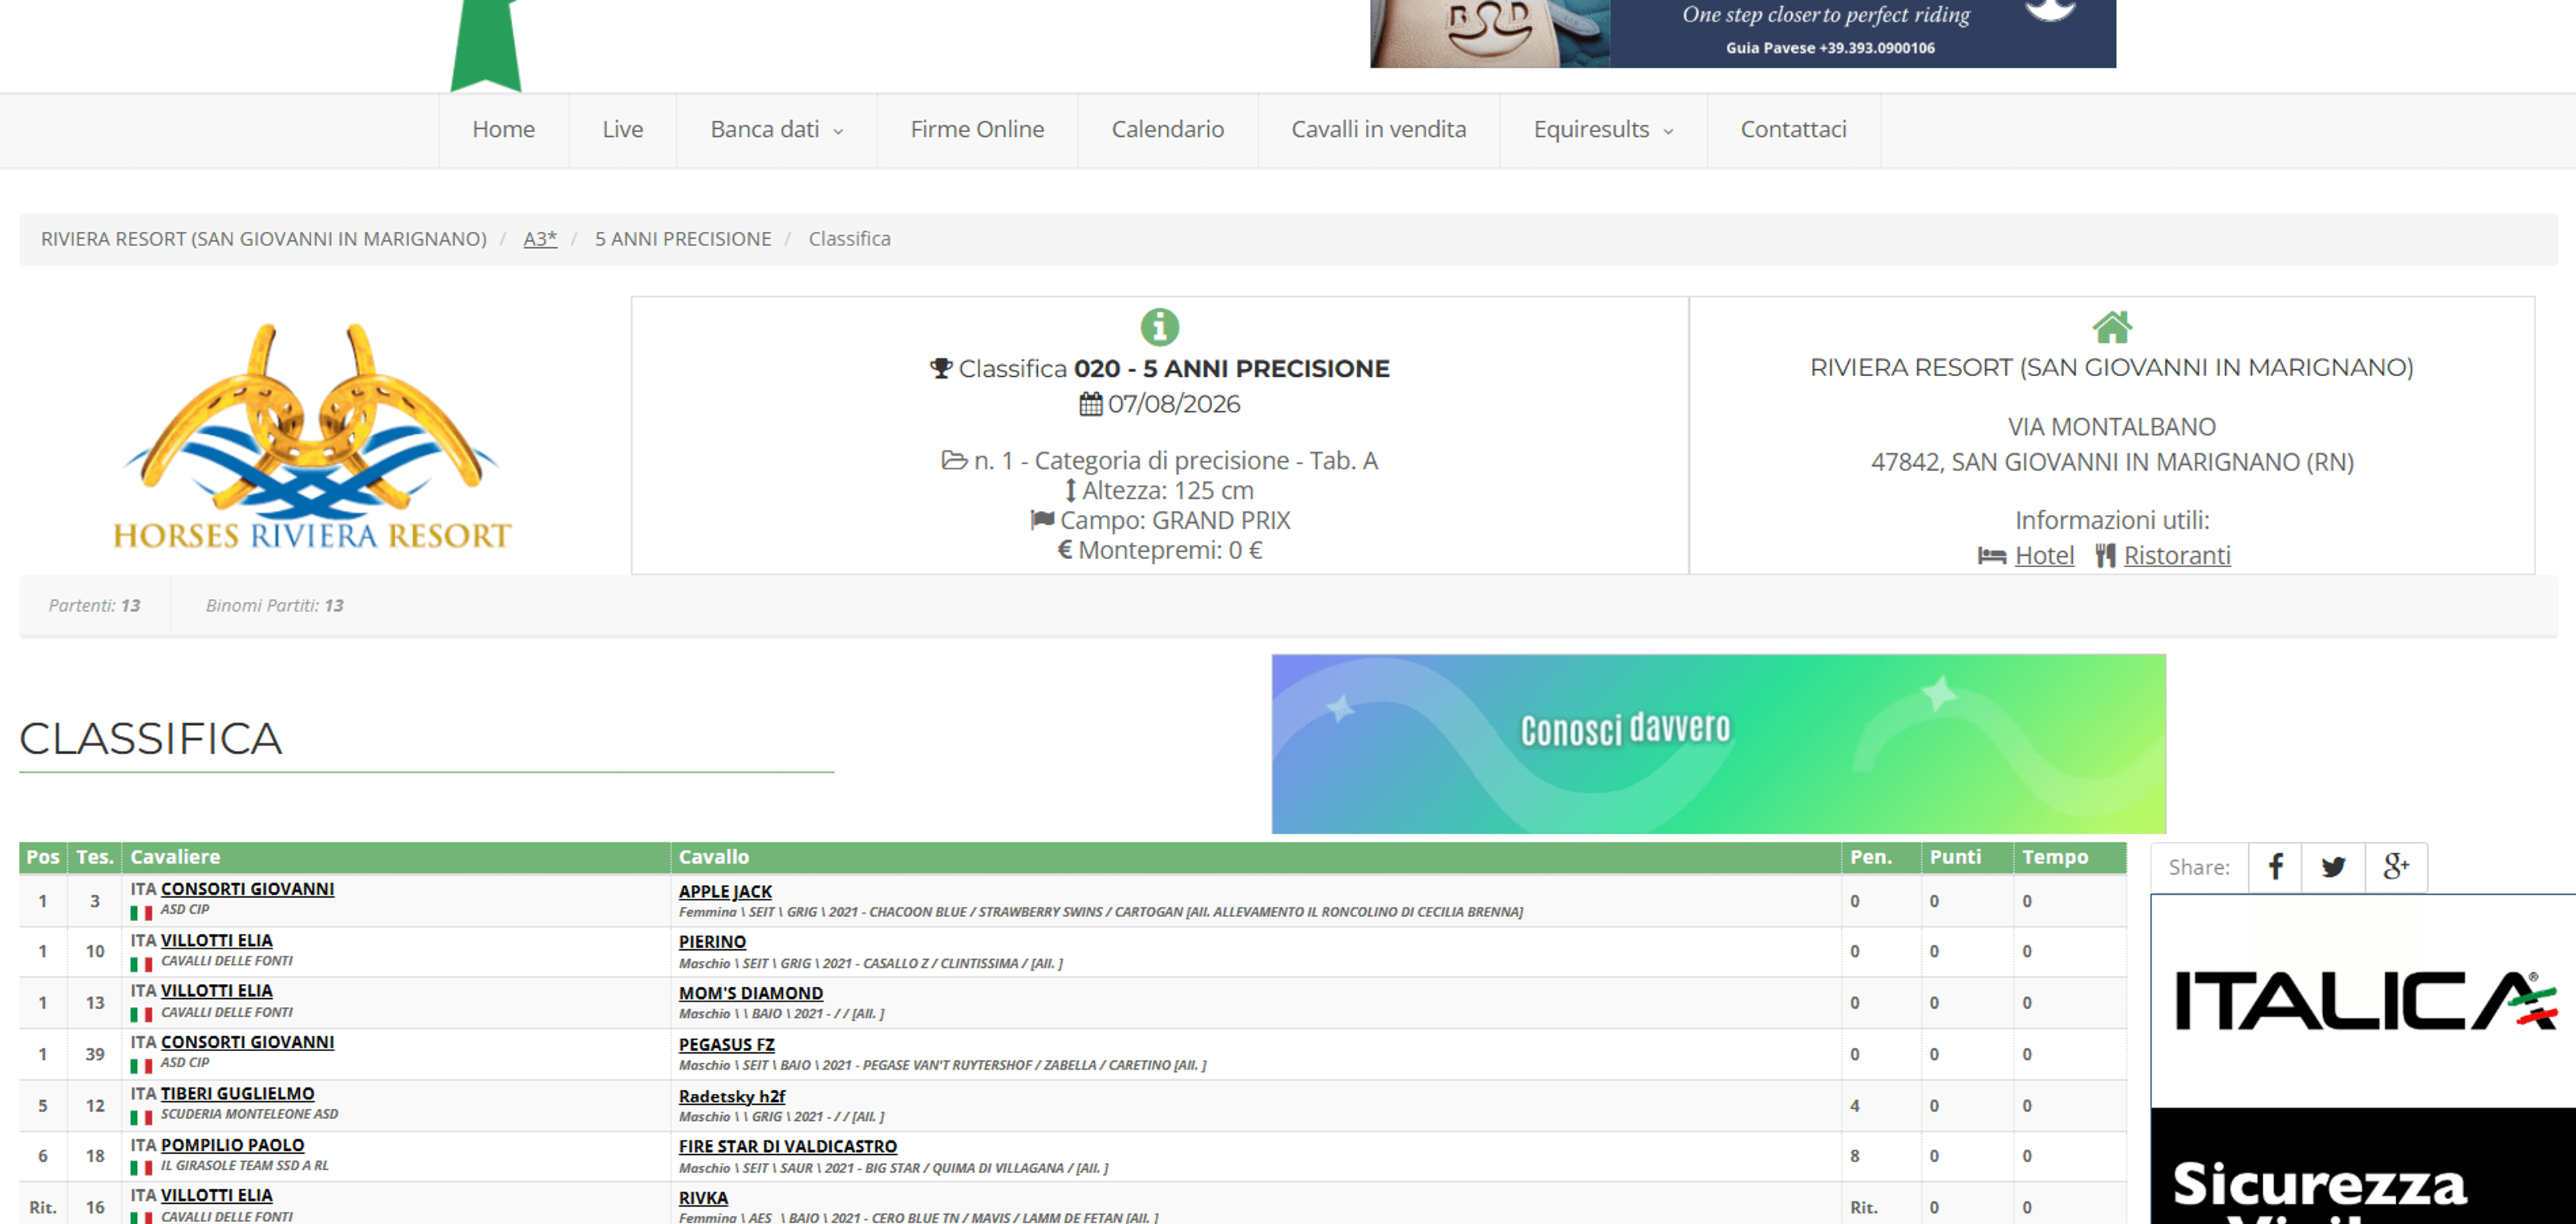Click the calendar icon beside 07/08/2026
The image size is (2576, 1224).
pyautogui.click(x=1091, y=405)
